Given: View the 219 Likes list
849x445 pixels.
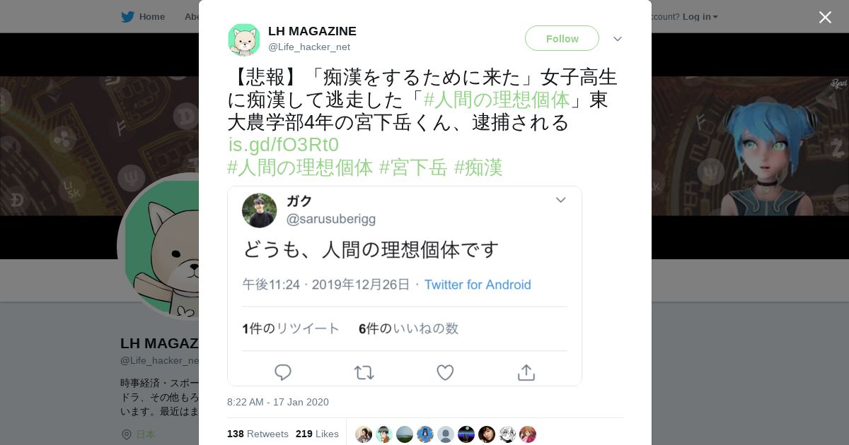Looking at the screenshot, I should click(317, 434).
